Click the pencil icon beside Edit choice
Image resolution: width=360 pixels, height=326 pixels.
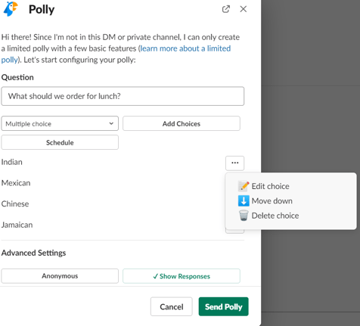click(x=244, y=186)
